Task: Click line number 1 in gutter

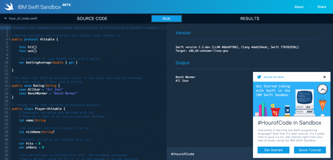Action: 7,28
